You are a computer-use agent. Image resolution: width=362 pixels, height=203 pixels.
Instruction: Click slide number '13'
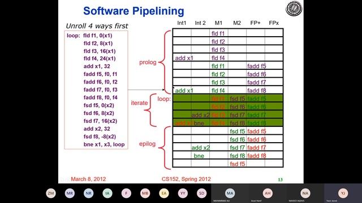(281, 180)
